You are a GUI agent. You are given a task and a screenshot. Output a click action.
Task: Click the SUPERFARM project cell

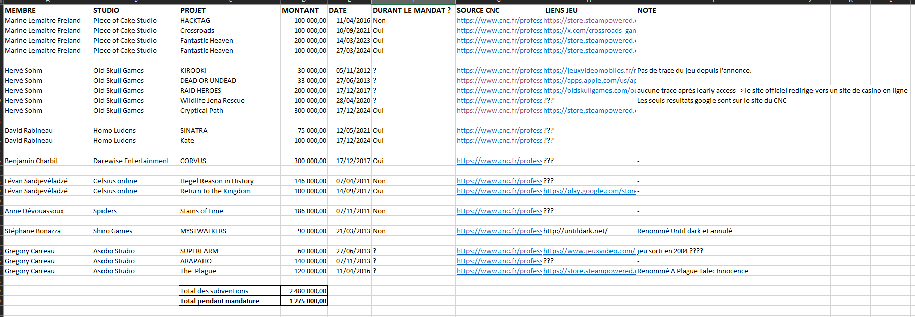point(230,251)
